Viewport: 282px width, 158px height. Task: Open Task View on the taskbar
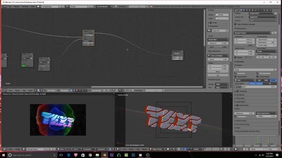[x=61, y=155]
